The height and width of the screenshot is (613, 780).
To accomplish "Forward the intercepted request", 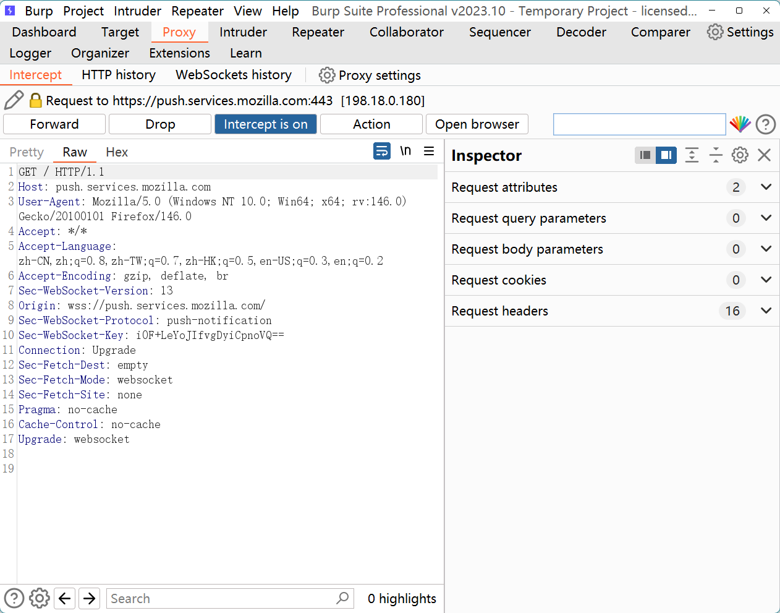I will (54, 124).
